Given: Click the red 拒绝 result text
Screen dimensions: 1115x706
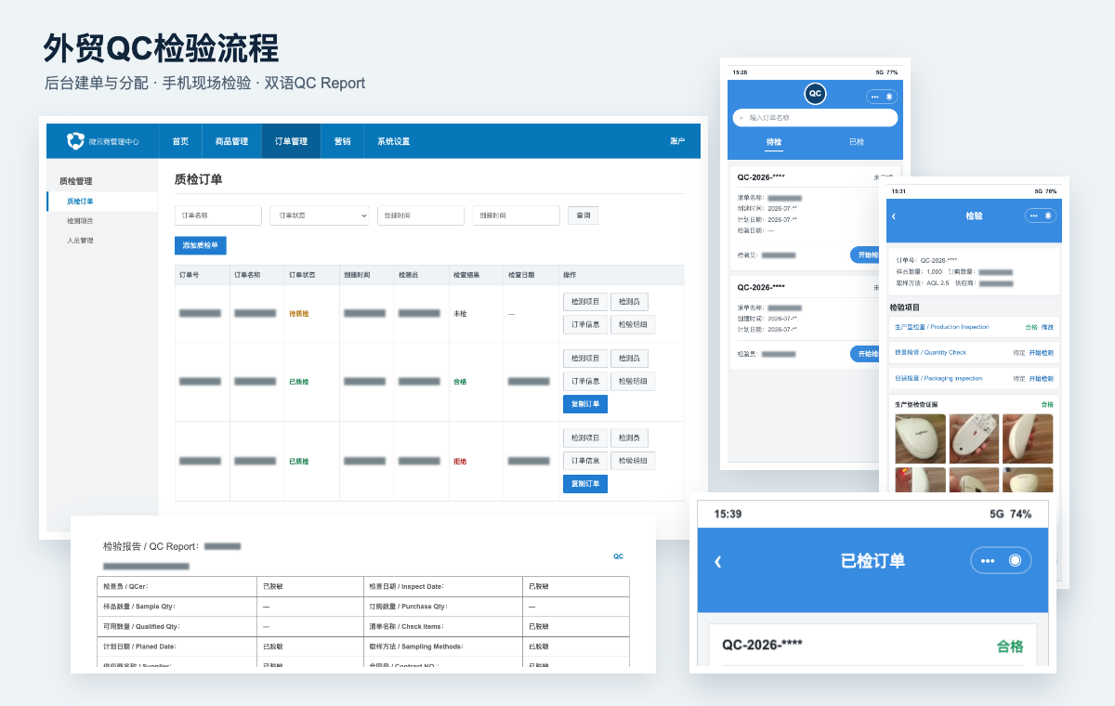Looking at the screenshot, I should click(460, 461).
